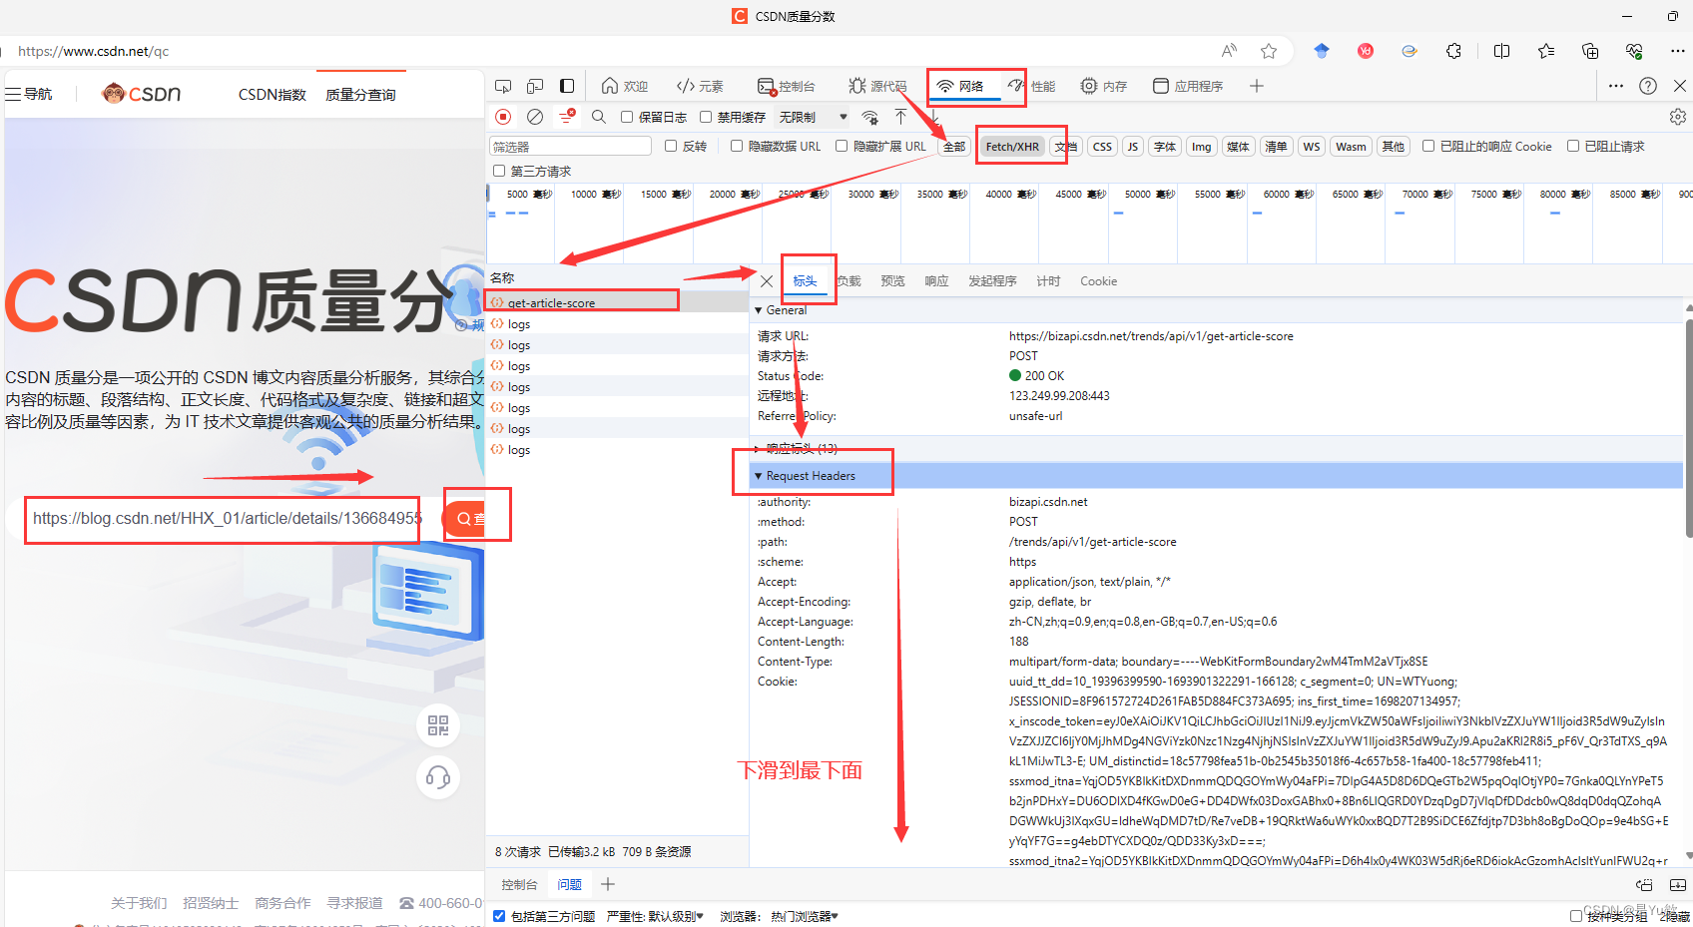Toggle the network filter funnel icon

click(567, 117)
